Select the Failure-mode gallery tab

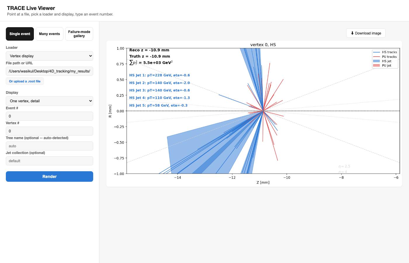pos(79,34)
